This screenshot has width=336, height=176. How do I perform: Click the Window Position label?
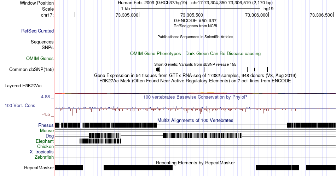pyautogui.click(x=37, y=3)
